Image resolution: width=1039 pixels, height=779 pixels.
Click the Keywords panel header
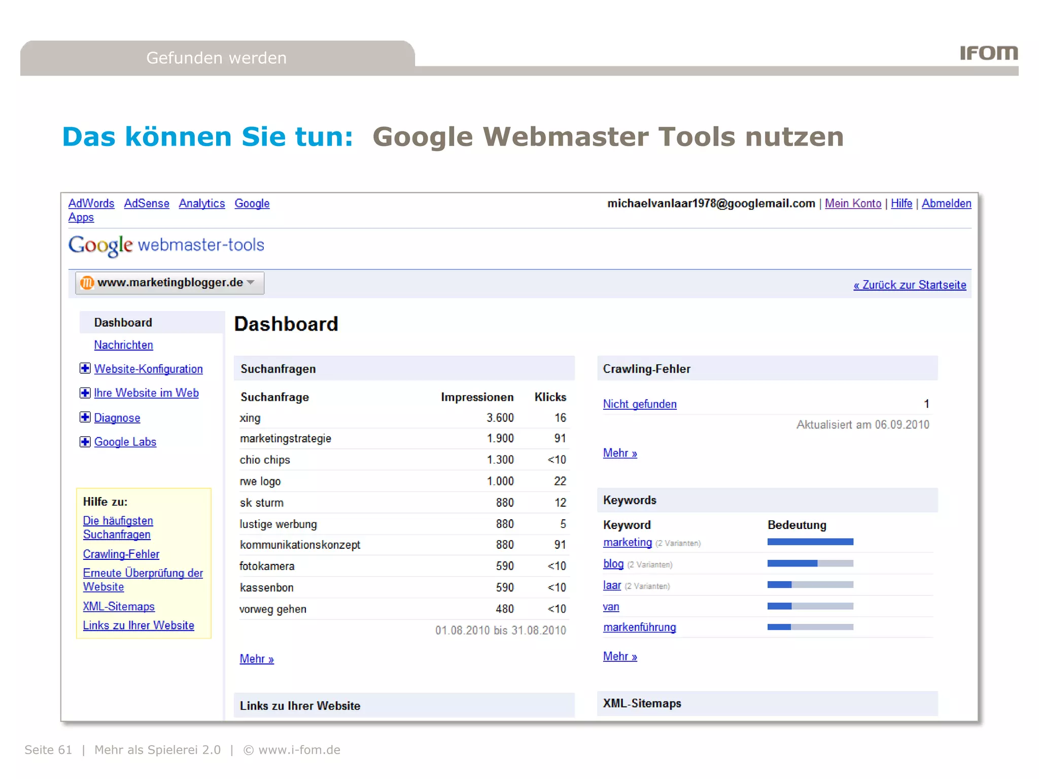click(x=768, y=500)
